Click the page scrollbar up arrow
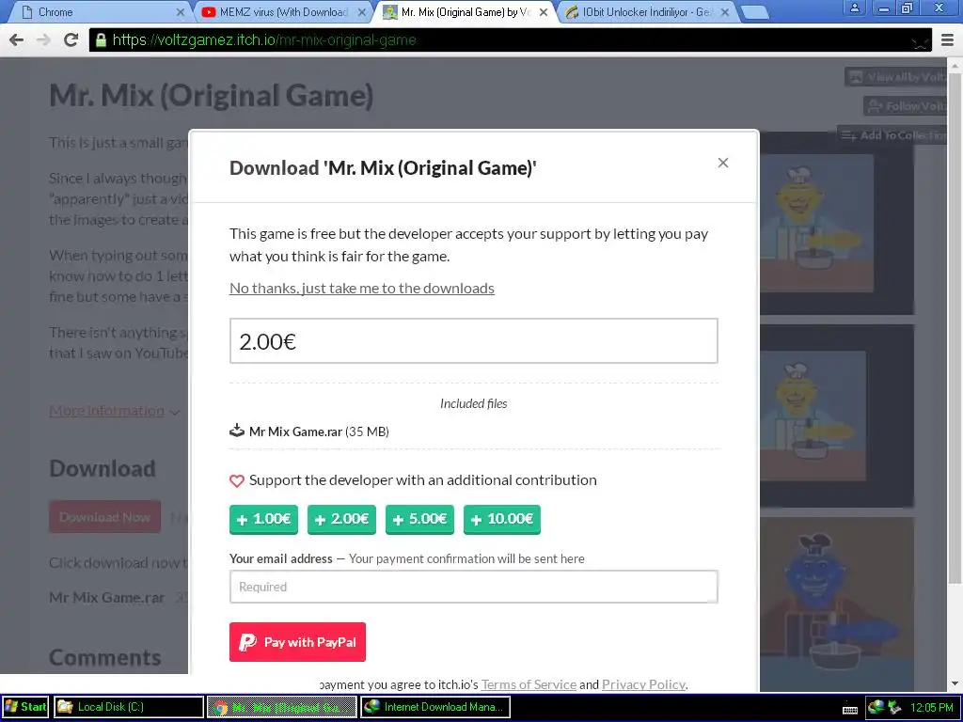Image resolution: width=963 pixels, height=722 pixels. point(955,65)
